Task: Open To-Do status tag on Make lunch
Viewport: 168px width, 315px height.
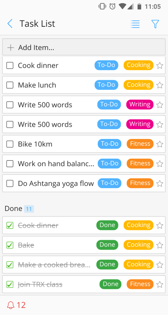Action: 106,85
